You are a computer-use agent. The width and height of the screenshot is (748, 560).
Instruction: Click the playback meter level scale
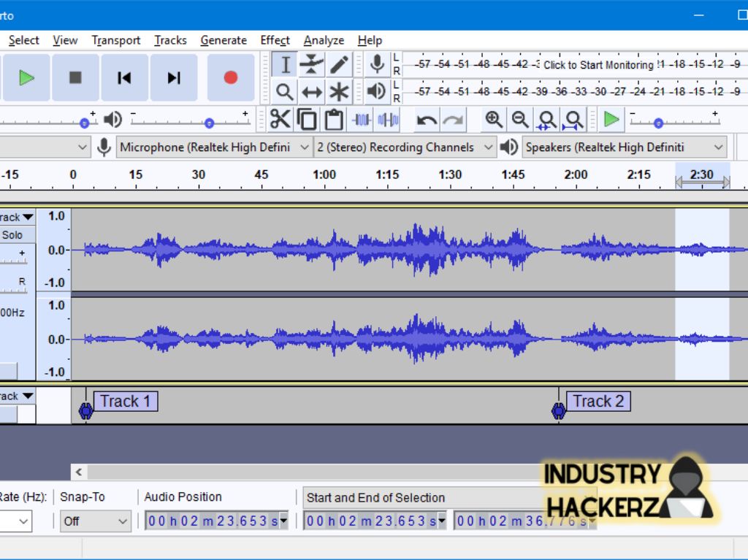(576, 91)
